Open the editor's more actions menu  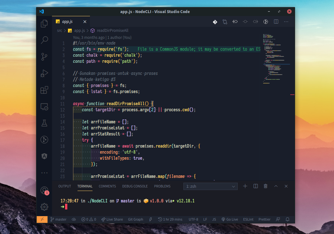click(x=286, y=22)
